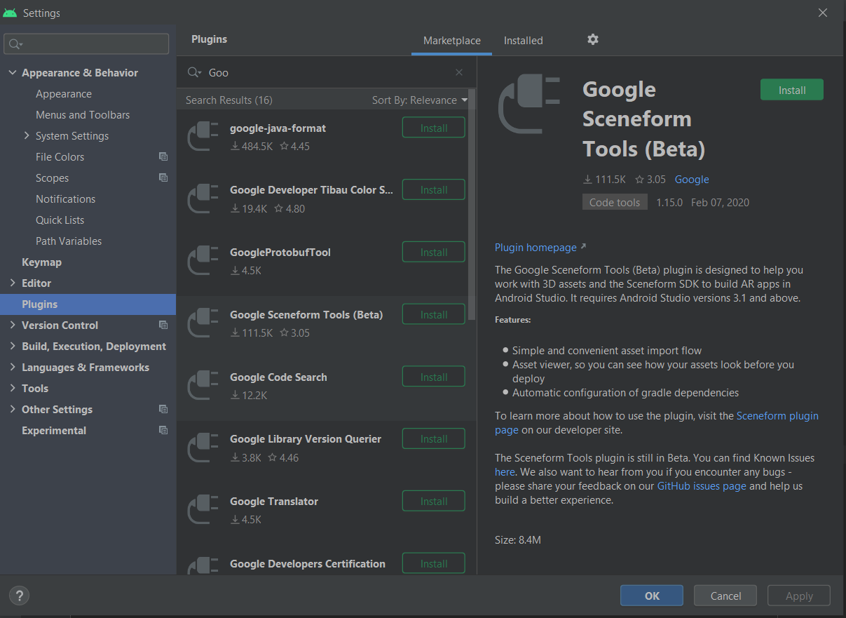The image size is (846, 618).
Task: Expand the System Settings node
Action: coord(27,136)
